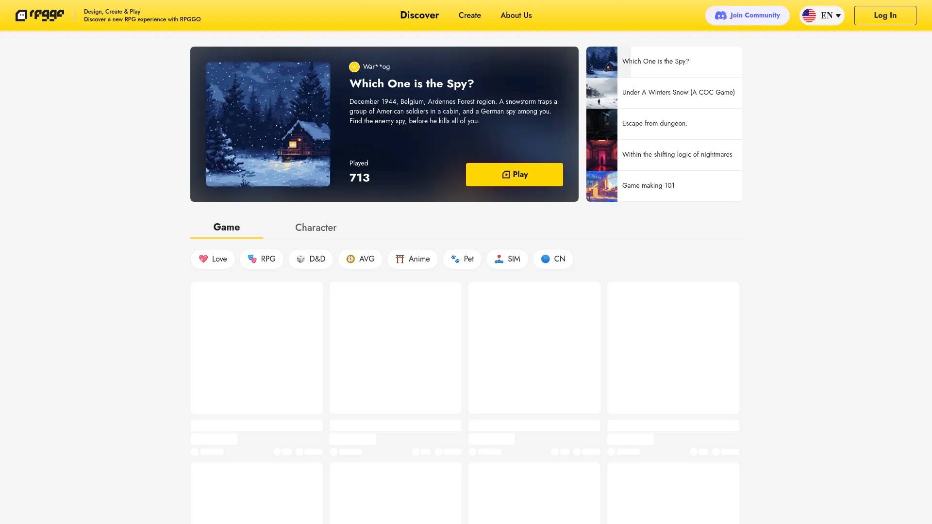The width and height of the screenshot is (932, 524).
Task: Switch to the Character tab
Action: pyautogui.click(x=316, y=228)
